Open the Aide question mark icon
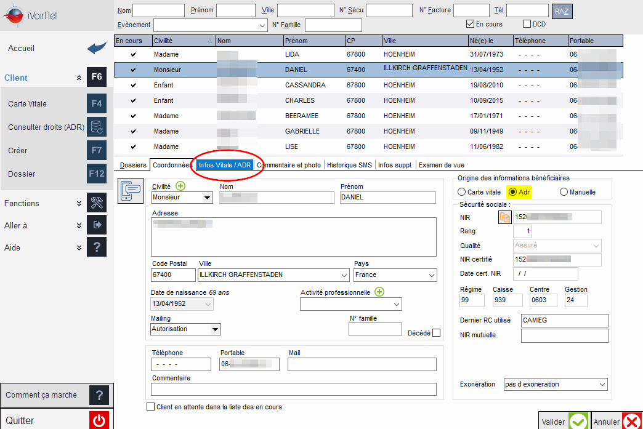The width and height of the screenshot is (643, 429). [97, 247]
